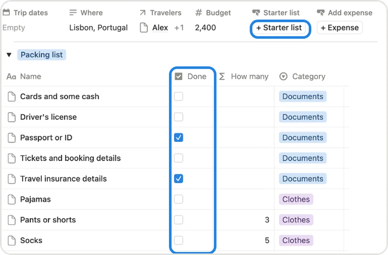388x255 pixels.
Task: Open page icon of Passport or ID row
Action: [x=11, y=138]
